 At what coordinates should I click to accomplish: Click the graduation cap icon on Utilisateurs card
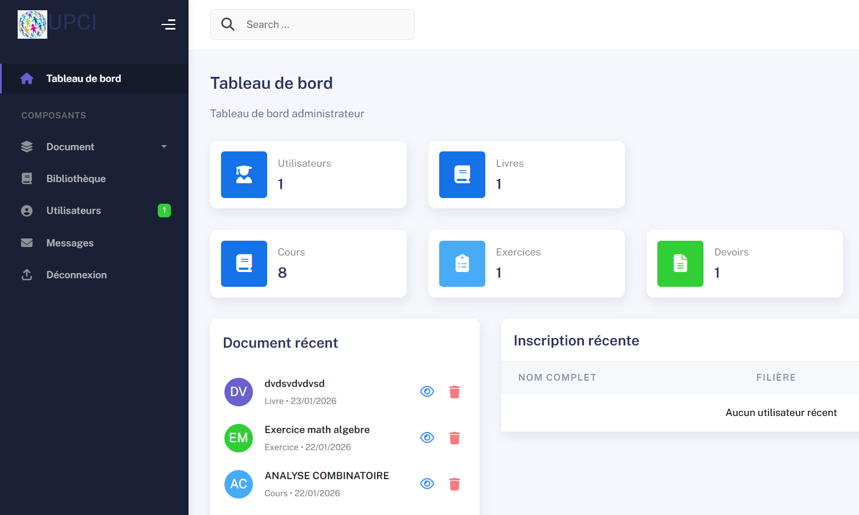tap(244, 175)
